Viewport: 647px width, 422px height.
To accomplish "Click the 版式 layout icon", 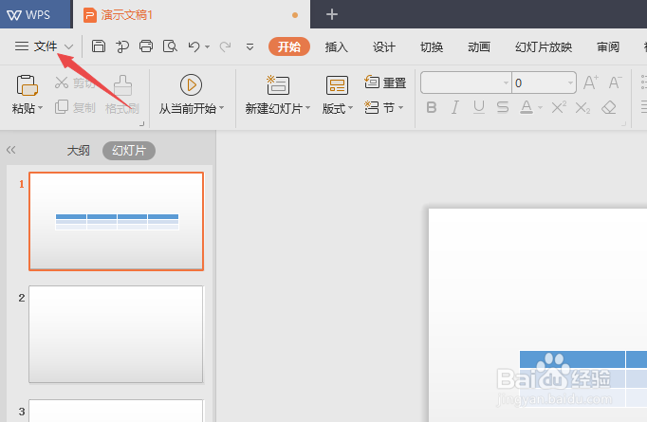I will (x=337, y=85).
